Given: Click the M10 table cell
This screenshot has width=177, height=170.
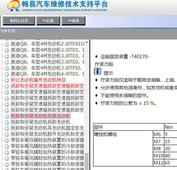Looking at the screenshot, I should tap(158, 156).
